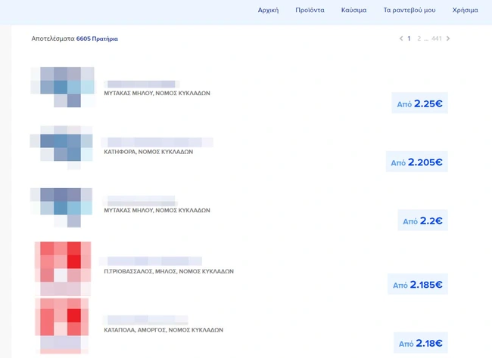
Task: Open the Από 2.185€ price button
Action: 417,285
